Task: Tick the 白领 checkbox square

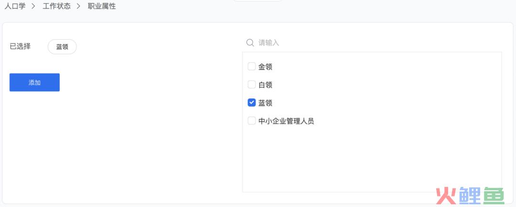Action: 252,85
